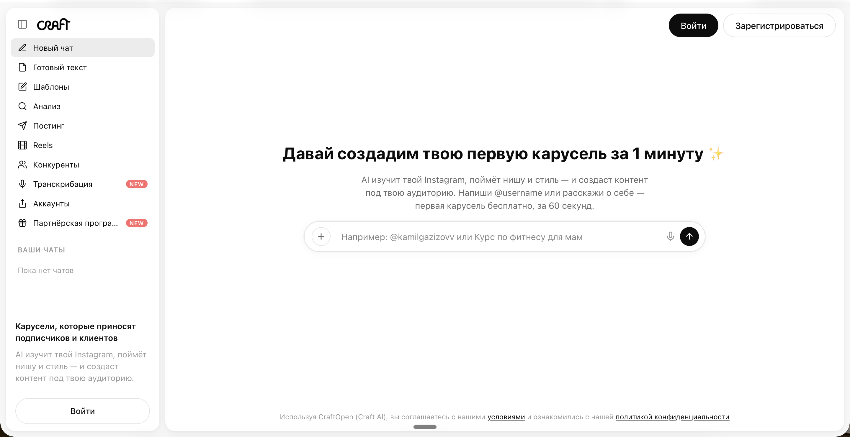Open the Аккаунты section

pyautogui.click(x=83, y=203)
